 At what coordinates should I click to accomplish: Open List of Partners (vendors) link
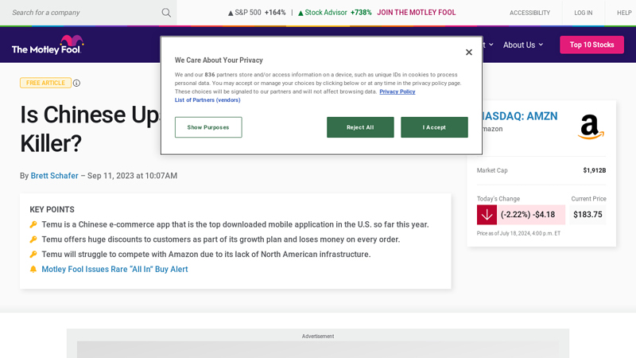coord(207,100)
